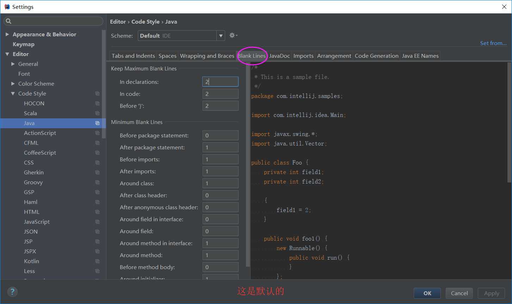
Task: Click the copy icon beside Scala
Action: [98, 113]
